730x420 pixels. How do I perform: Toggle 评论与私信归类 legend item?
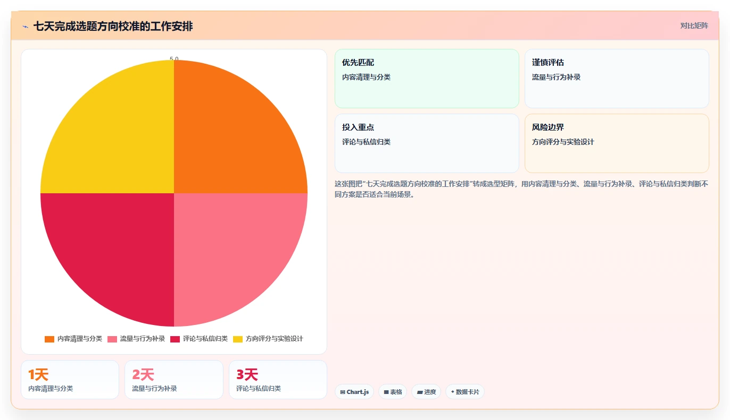pos(199,339)
